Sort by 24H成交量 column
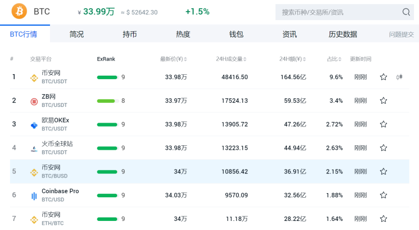Screen dimensions: 419x230 click(x=246, y=59)
